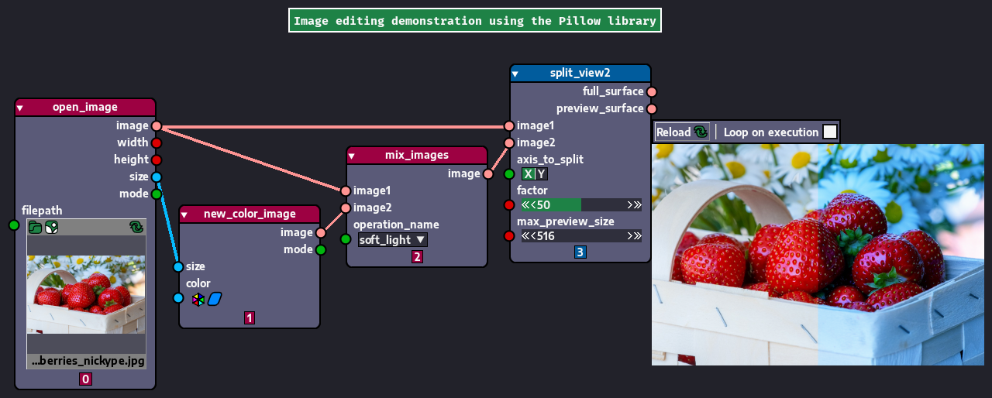This screenshot has height=398, width=992.
Task: Click mix_images image output socket
Action: click(x=488, y=174)
